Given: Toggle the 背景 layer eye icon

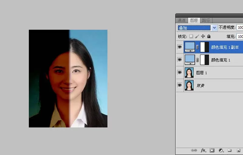Looking at the screenshot, I should [x=180, y=85].
